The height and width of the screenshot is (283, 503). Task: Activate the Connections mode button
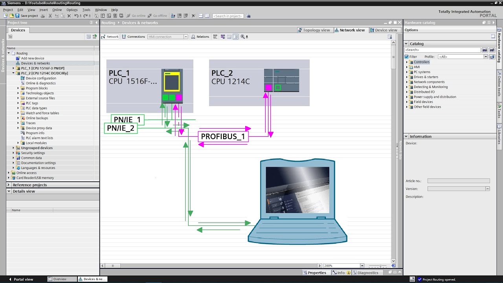coord(133,37)
